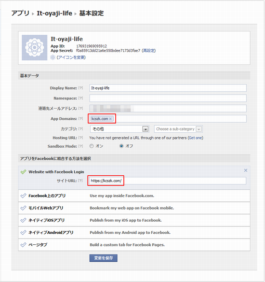265x282 pixels.
Task: Click the small icon beside アイコンを変更
Action: click(53, 57)
